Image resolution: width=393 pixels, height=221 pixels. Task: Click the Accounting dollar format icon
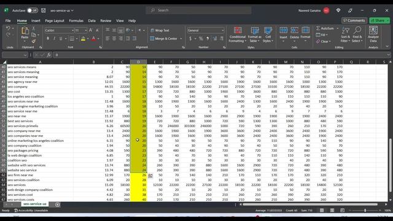coord(190,39)
